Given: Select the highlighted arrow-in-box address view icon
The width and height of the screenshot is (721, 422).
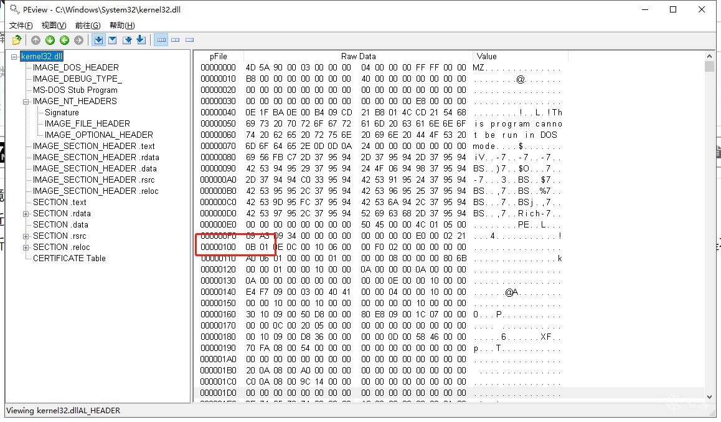Looking at the screenshot, I should (x=98, y=40).
